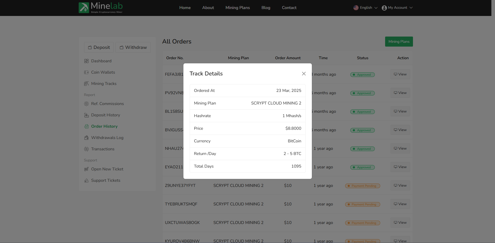Select the Ref. Commissions icon

(x=86, y=104)
